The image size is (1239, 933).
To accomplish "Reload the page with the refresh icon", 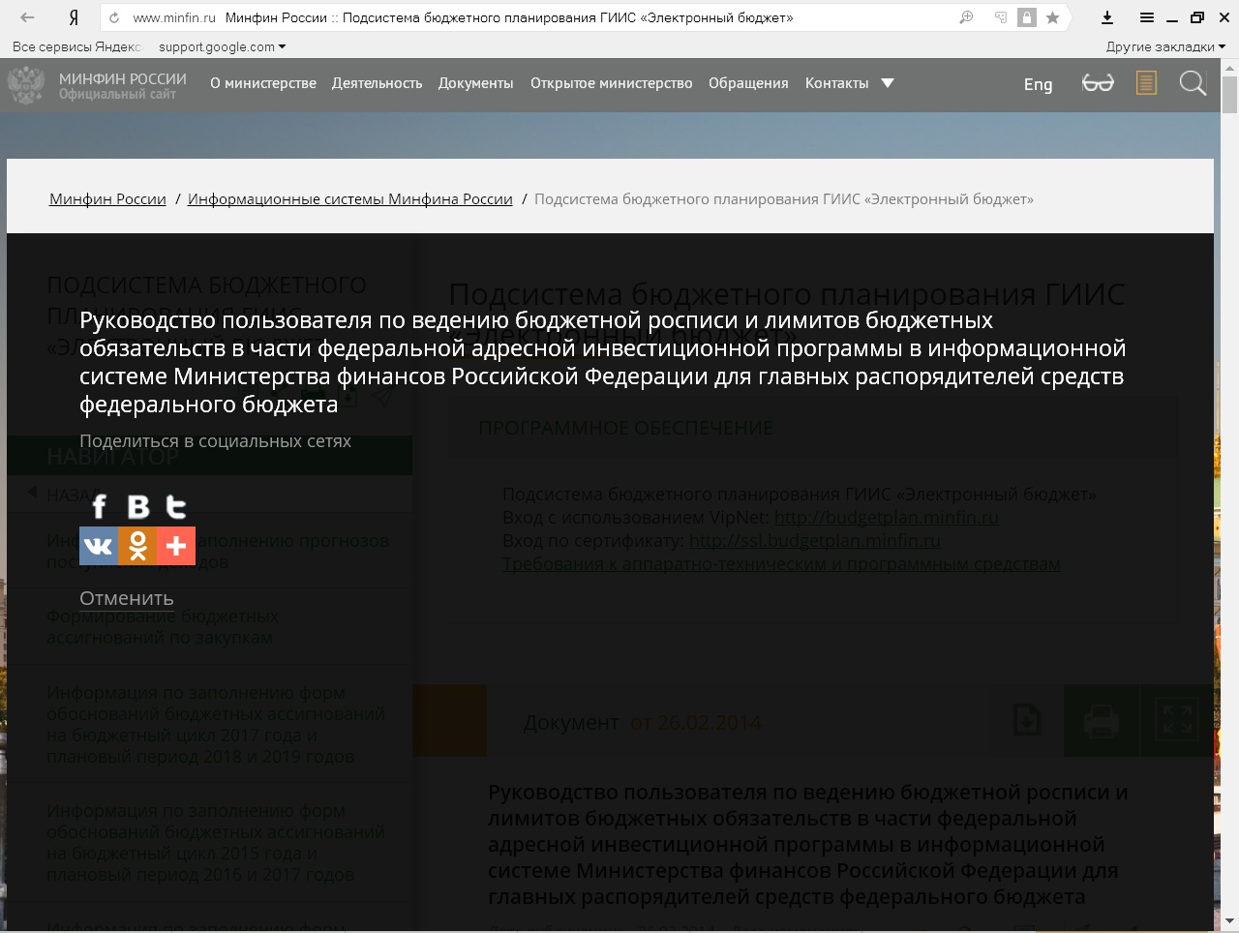I will pos(115,17).
